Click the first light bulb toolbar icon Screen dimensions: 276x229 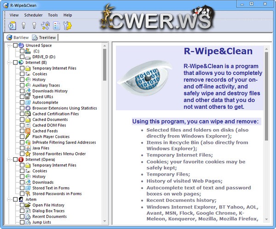pyautogui.click(x=23, y=26)
